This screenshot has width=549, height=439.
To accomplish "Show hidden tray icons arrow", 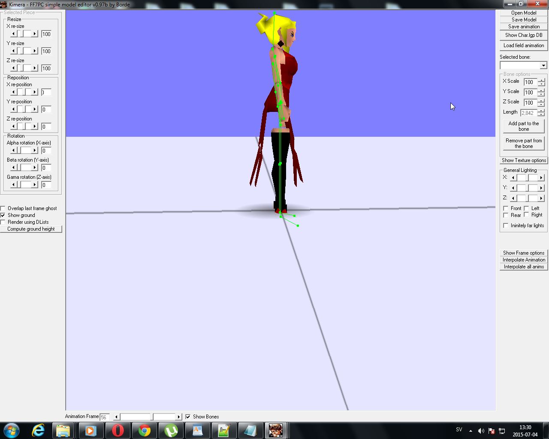I will [471, 431].
